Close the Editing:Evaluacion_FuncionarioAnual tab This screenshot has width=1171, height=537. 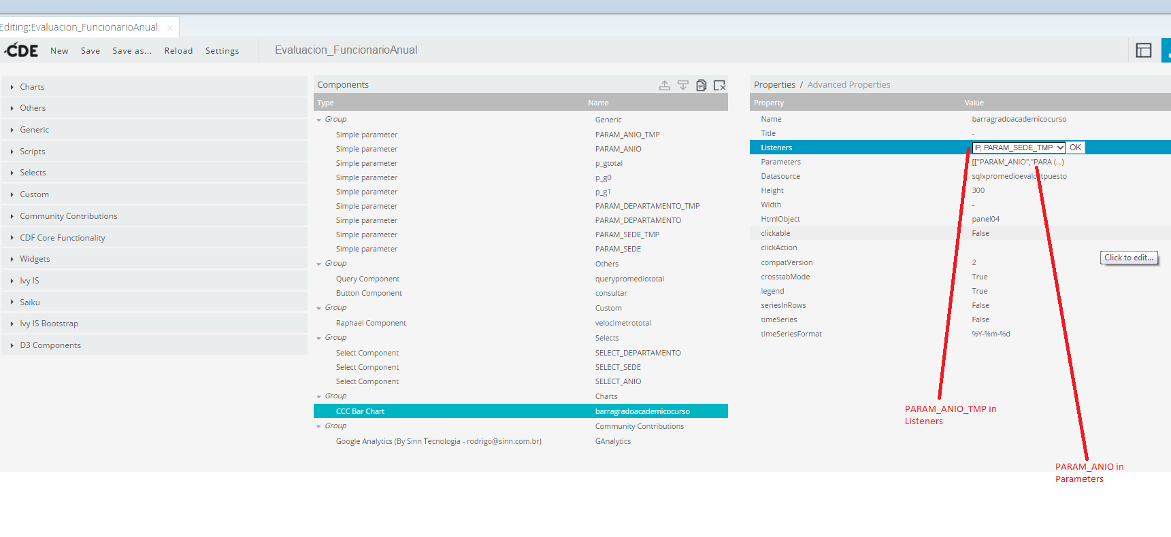(x=169, y=28)
